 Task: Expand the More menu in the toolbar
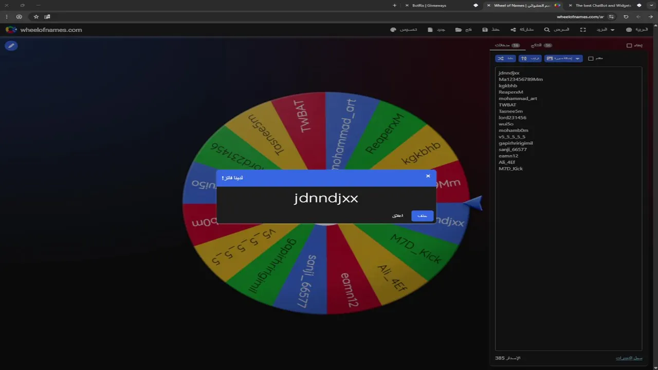(x=605, y=30)
